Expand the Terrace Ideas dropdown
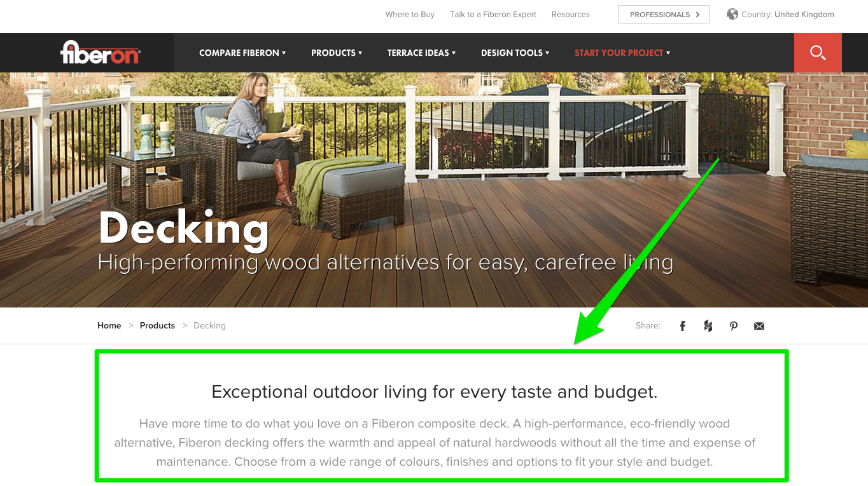This screenshot has height=486, width=868. [421, 53]
